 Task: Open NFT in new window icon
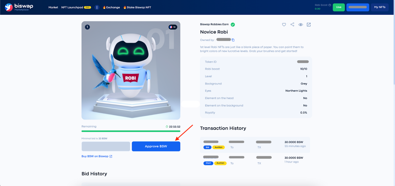[309, 25]
